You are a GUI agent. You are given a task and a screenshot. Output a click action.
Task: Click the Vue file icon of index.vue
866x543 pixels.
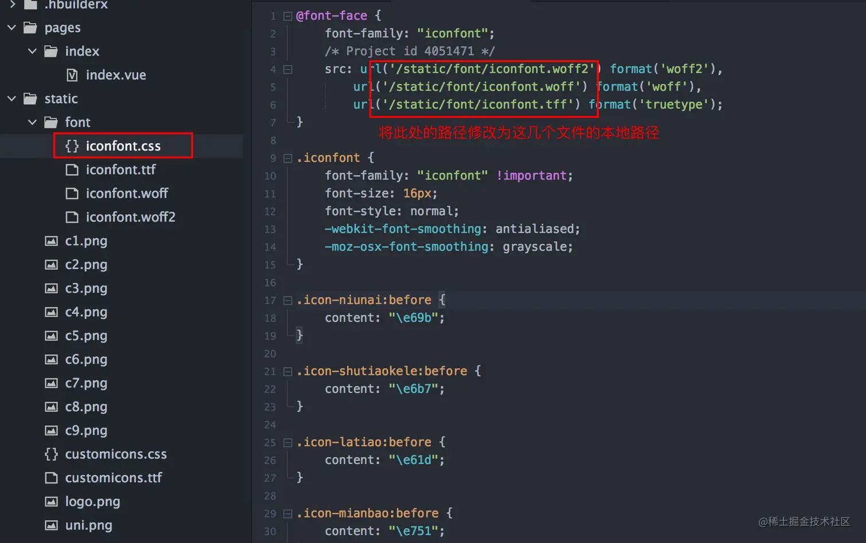click(x=72, y=75)
